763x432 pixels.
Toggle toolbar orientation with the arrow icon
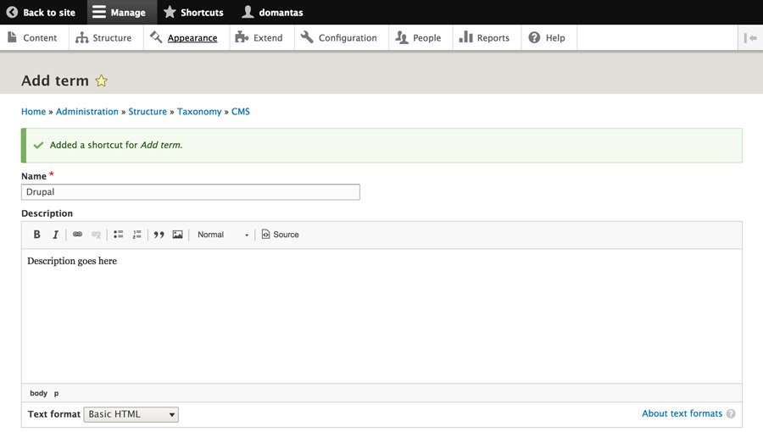tap(750, 38)
